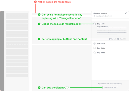Click the Restart circular arrow icon

pos(110,39)
